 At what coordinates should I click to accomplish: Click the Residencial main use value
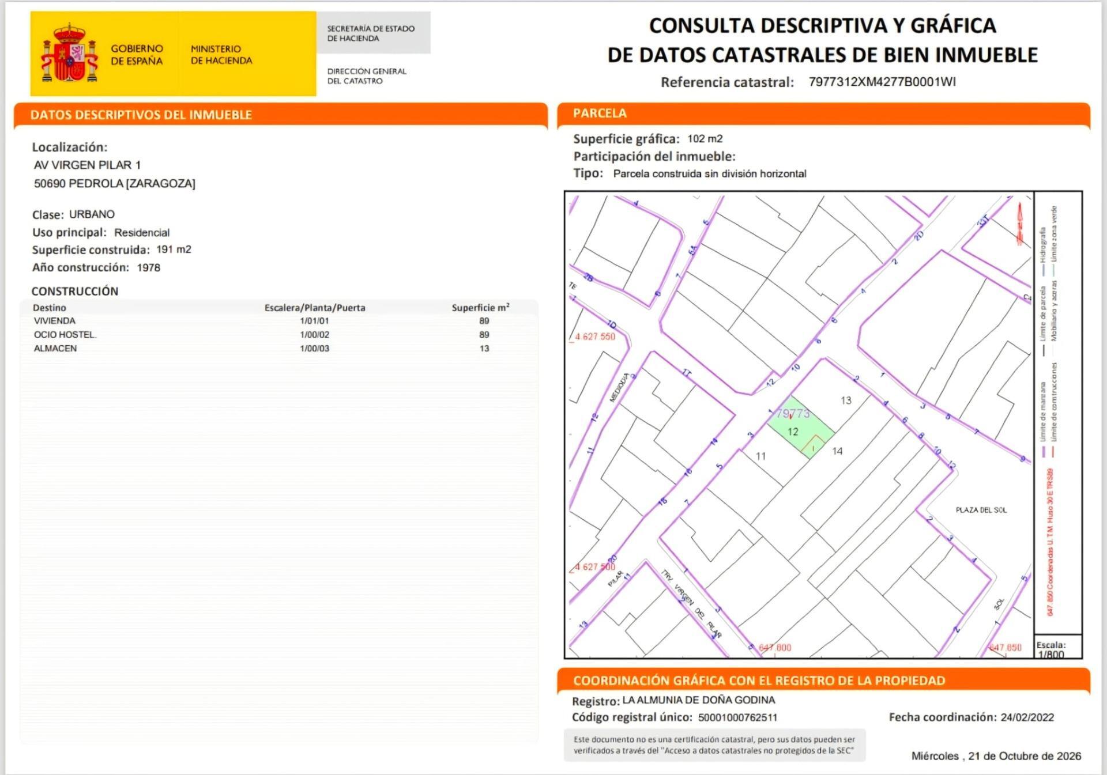(142, 233)
